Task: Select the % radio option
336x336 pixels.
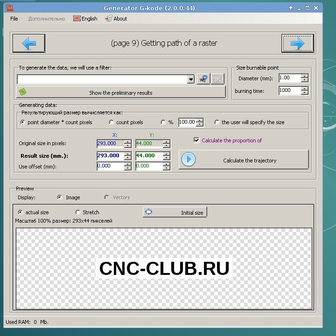Action: [167, 122]
